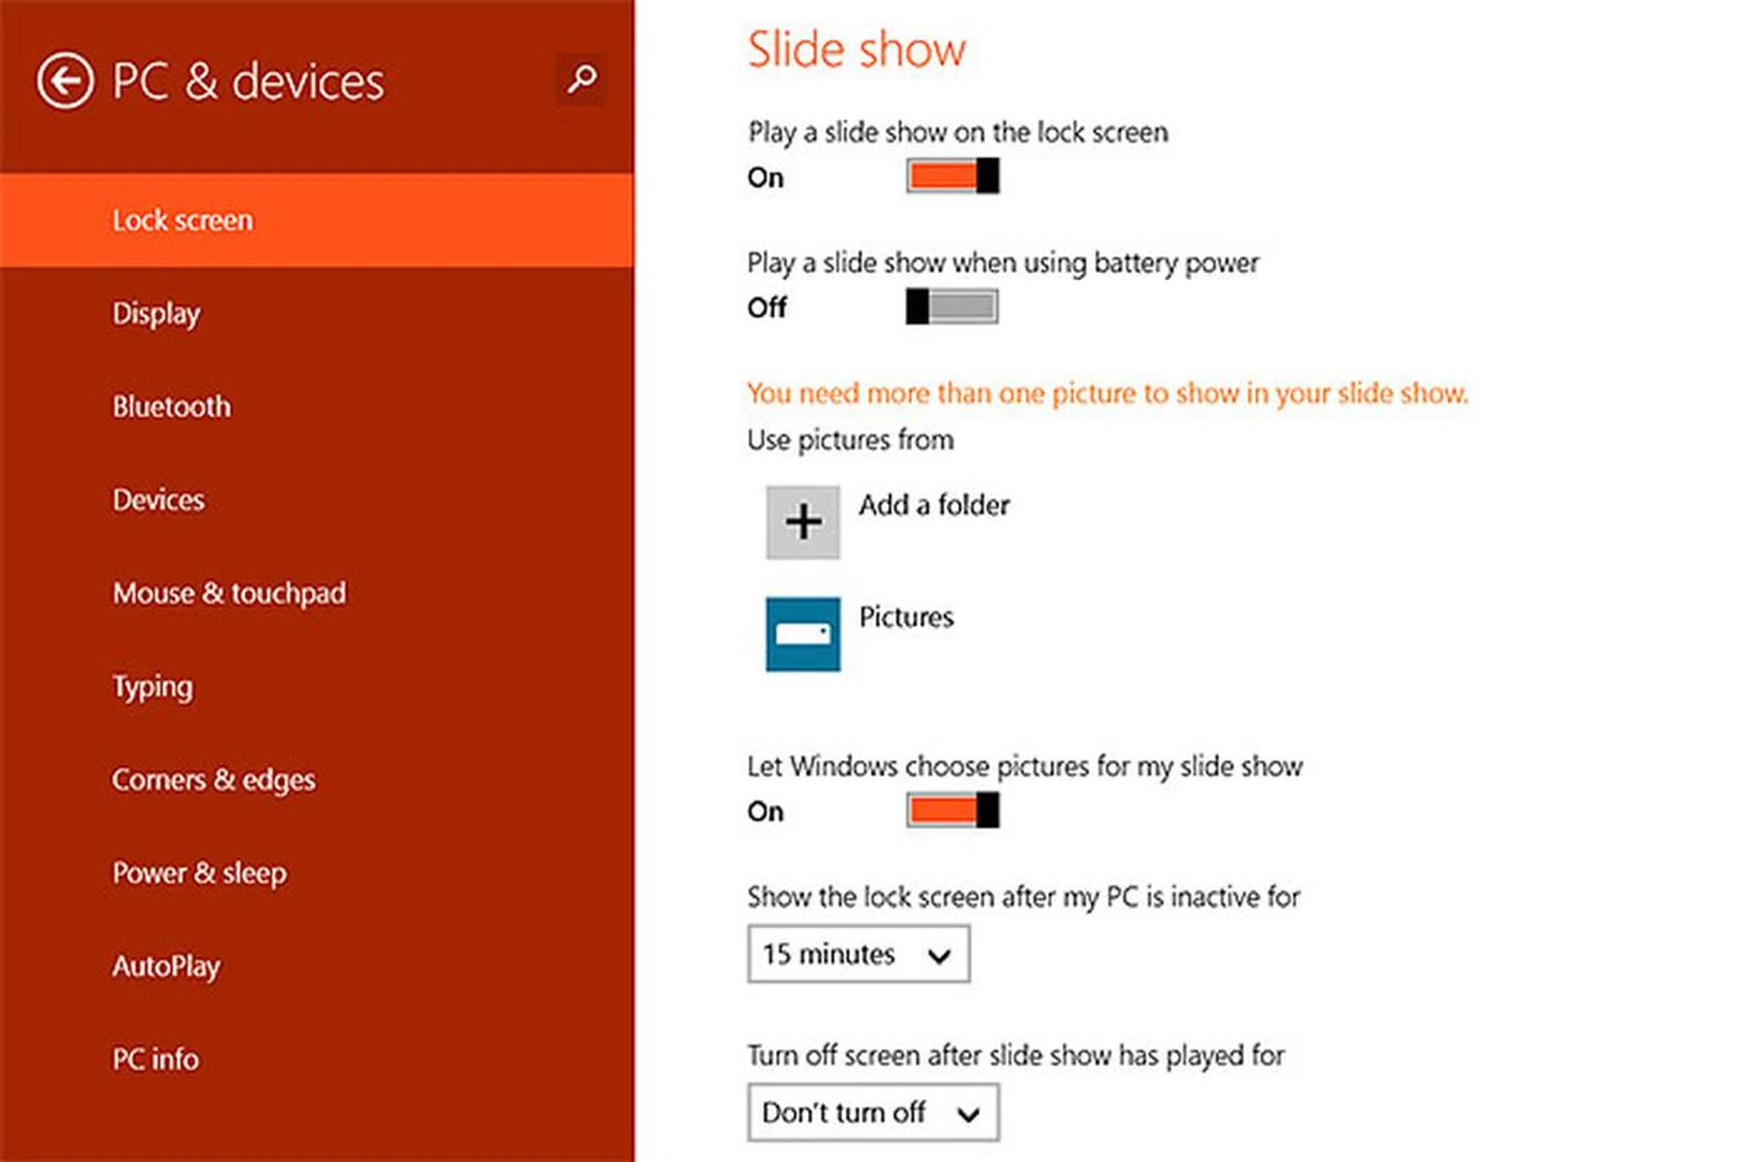Select Lock screen in sidebar
Screen dimensions: 1747x1162
click(183, 220)
